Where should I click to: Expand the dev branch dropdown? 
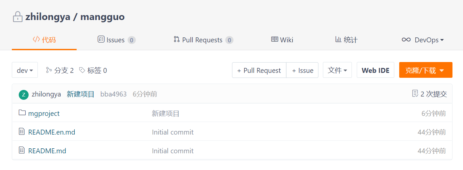[25, 70]
